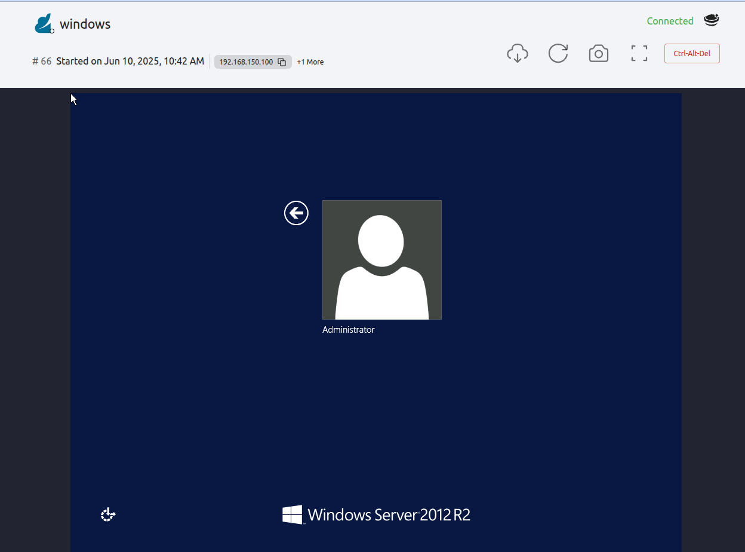Enter fullscreen mode
745x552 pixels.
click(x=639, y=53)
